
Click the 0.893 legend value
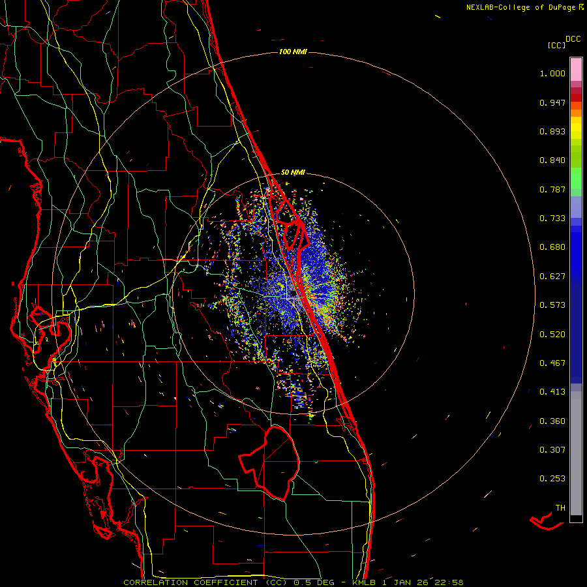(552, 131)
